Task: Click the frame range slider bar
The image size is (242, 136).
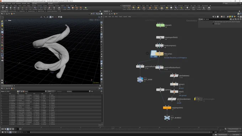Action: (120, 132)
